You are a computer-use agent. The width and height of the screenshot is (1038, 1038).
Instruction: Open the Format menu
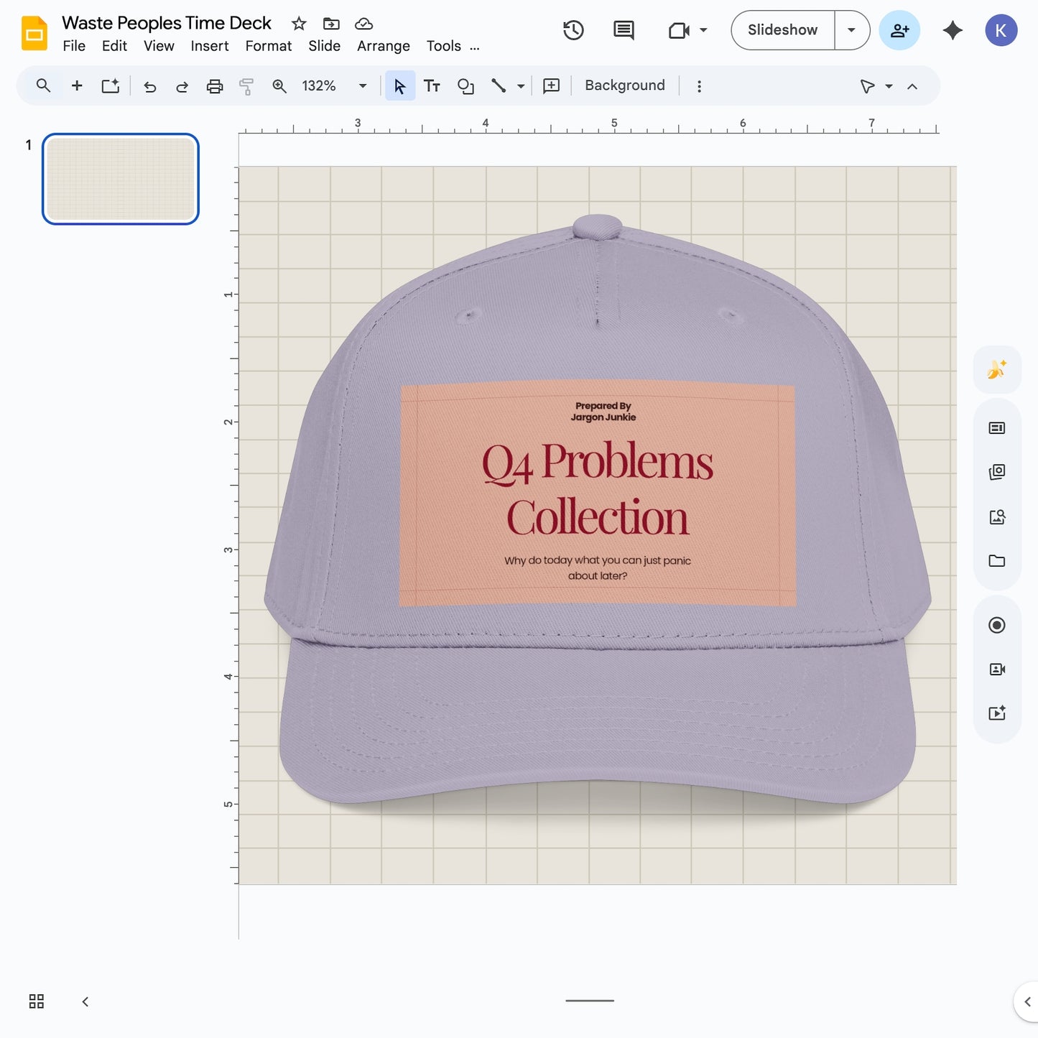tap(269, 46)
